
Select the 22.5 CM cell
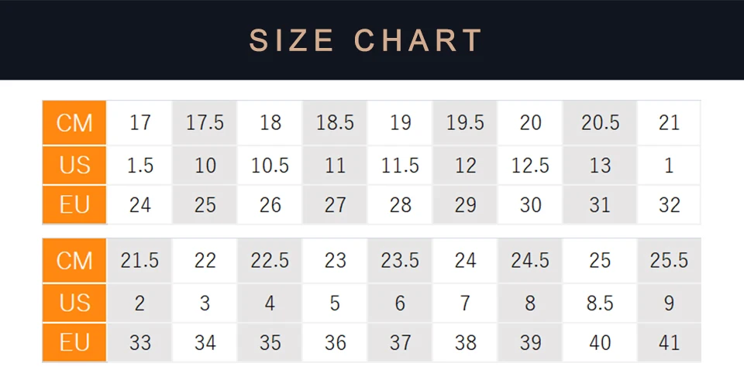point(270,261)
